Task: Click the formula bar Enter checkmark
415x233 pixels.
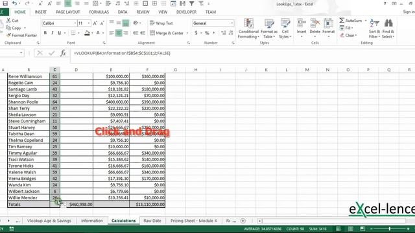Action: coord(51,53)
